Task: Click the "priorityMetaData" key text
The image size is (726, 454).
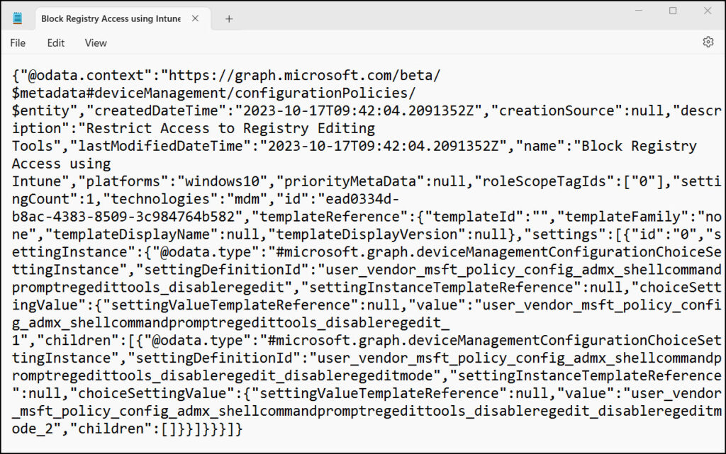Action: click(350, 181)
